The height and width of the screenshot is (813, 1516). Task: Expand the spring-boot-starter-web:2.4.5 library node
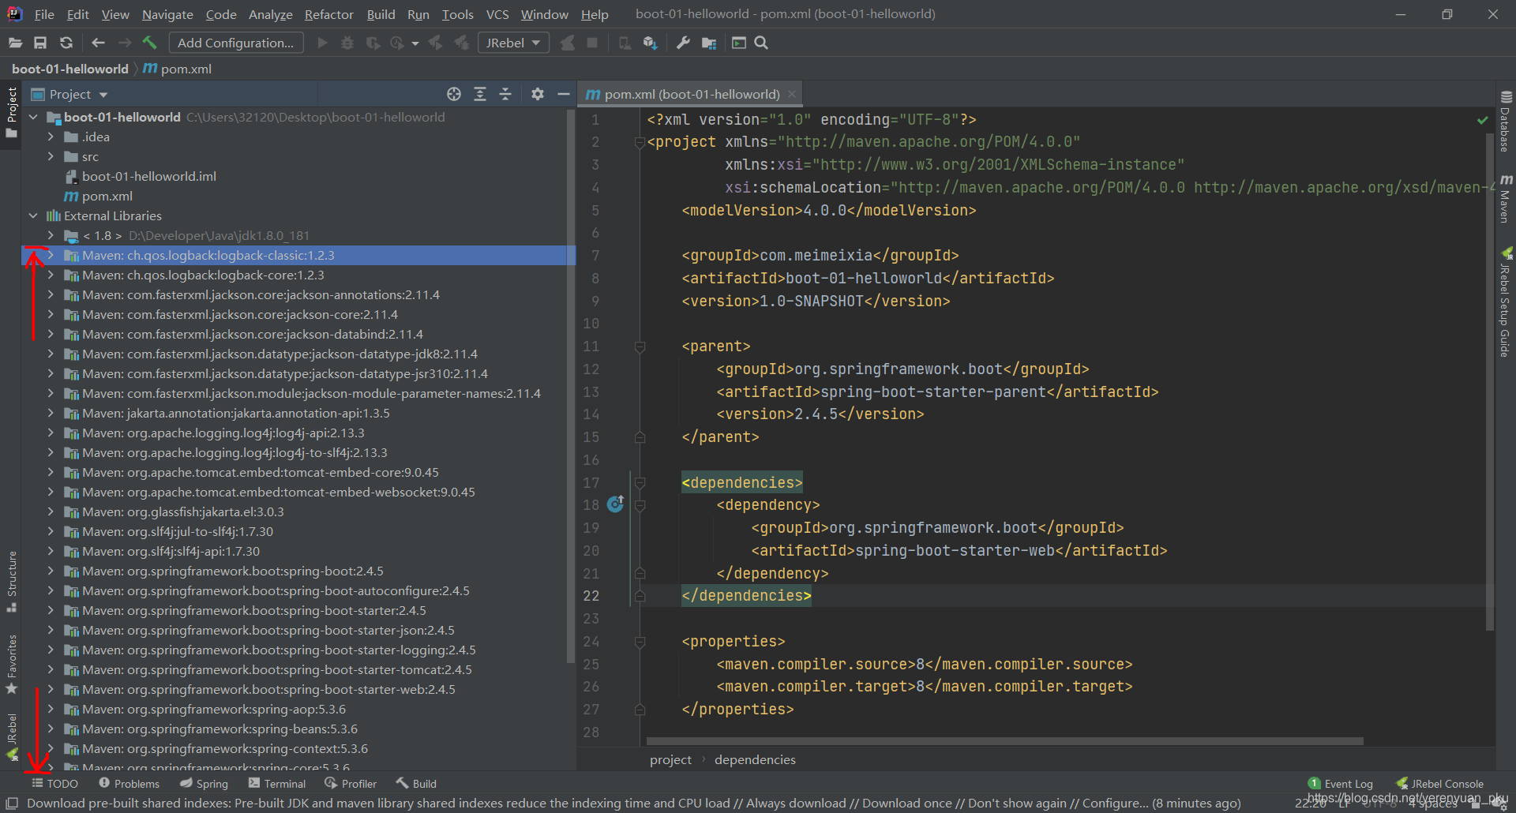pos(51,689)
